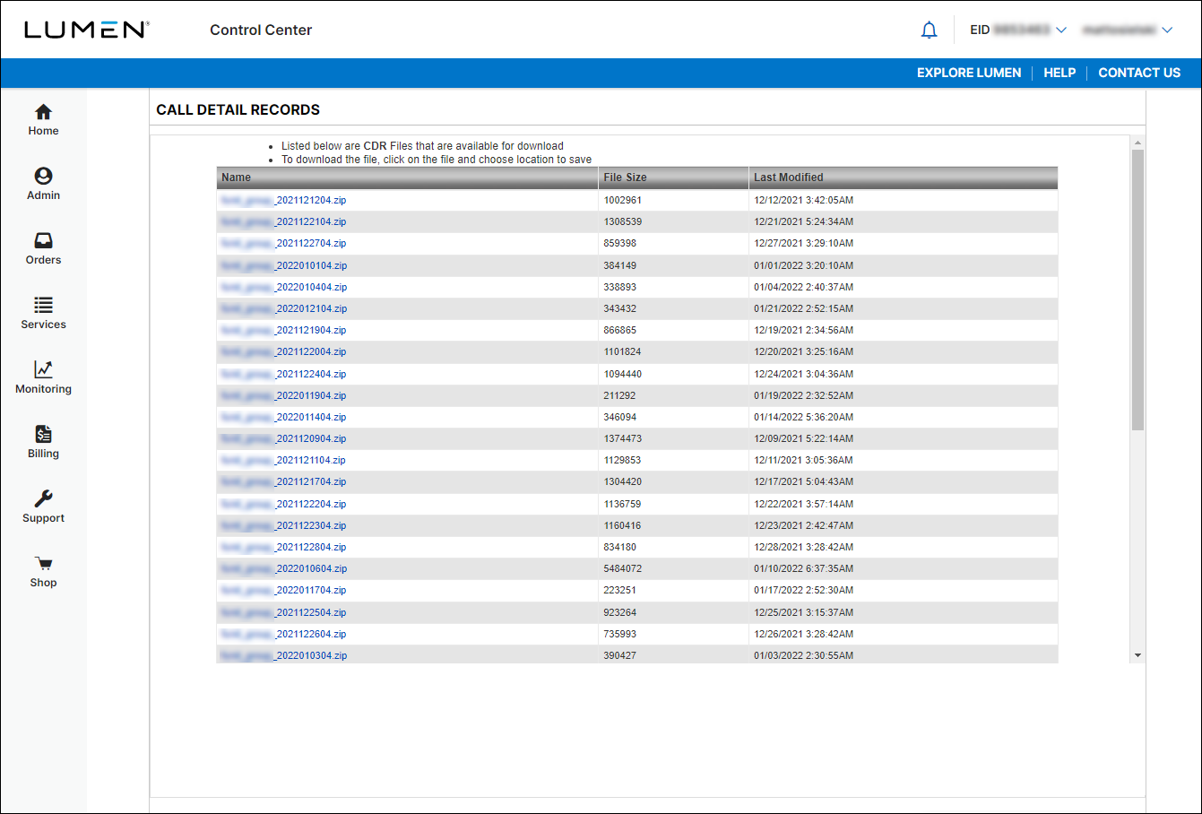Download the file ending _2021121204.zip
Viewport: 1202px width, 814px height.
click(x=283, y=200)
